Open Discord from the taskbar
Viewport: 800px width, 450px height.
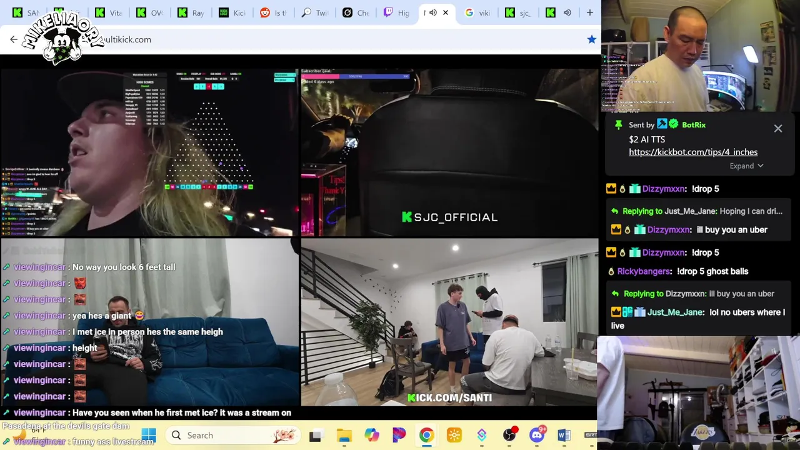537,436
